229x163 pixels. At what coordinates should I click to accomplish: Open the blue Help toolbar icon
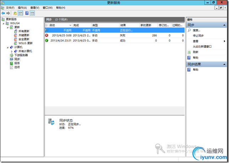(27, 13)
